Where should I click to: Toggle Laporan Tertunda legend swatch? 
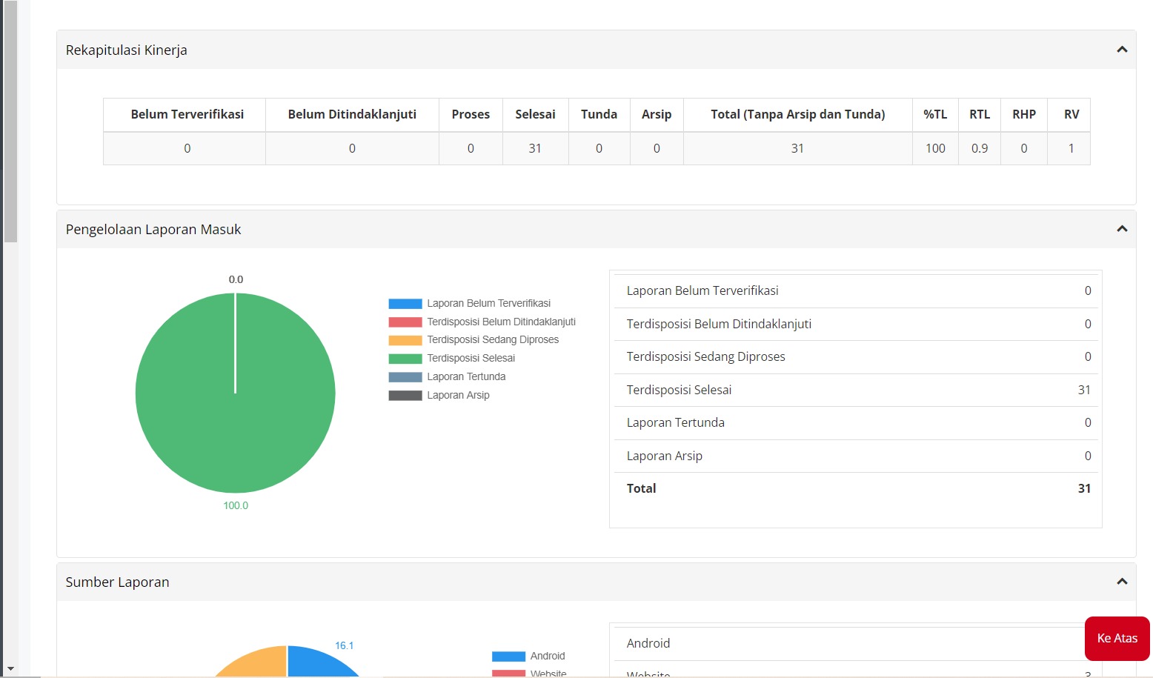click(405, 377)
